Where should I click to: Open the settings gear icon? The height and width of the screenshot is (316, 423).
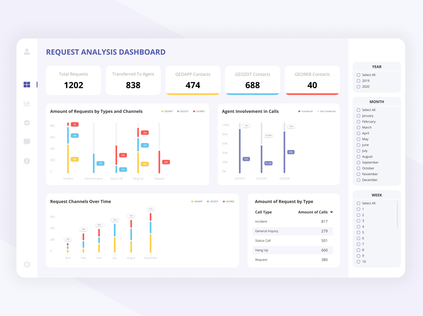click(x=27, y=122)
